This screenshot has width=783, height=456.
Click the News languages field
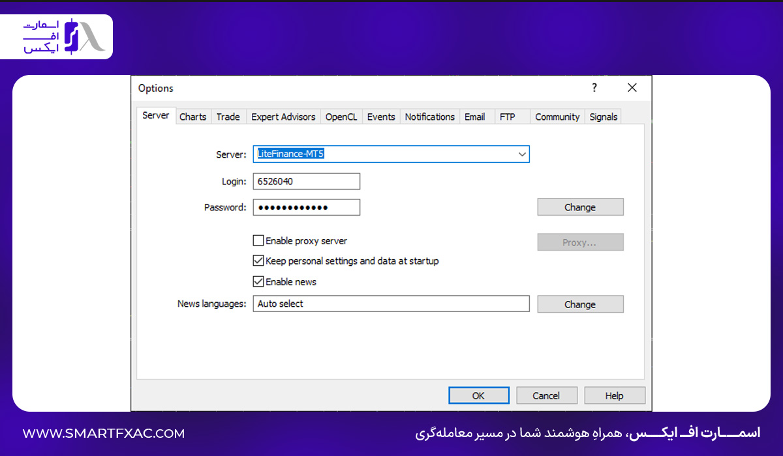click(x=391, y=304)
